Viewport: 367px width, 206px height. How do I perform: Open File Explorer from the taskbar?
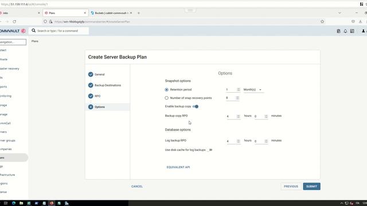click(21, 203)
